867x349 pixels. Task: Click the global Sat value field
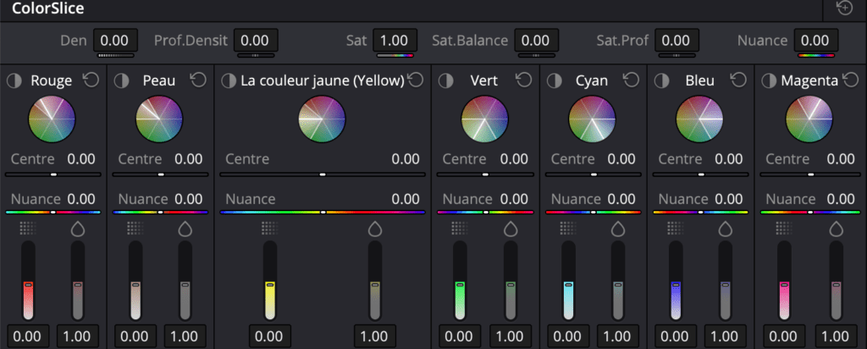pyautogui.click(x=395, y=41)
